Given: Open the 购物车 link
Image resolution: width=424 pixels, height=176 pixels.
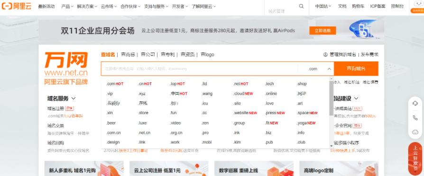Looking at the screenshot, I should click(358, 7).
